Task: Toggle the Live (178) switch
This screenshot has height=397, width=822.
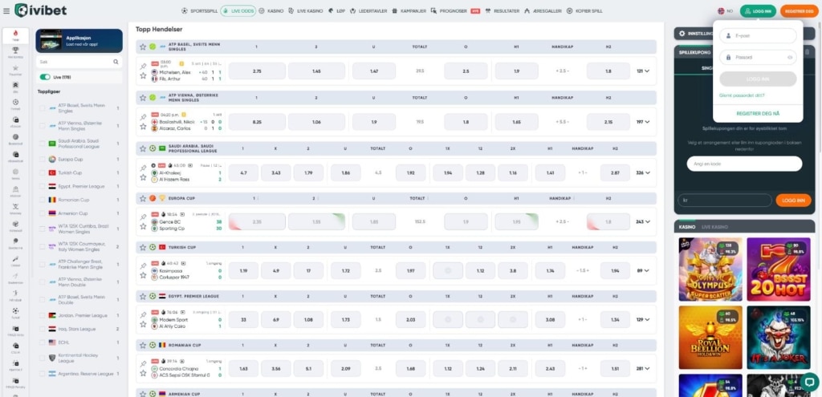Action: pos(45,77)
